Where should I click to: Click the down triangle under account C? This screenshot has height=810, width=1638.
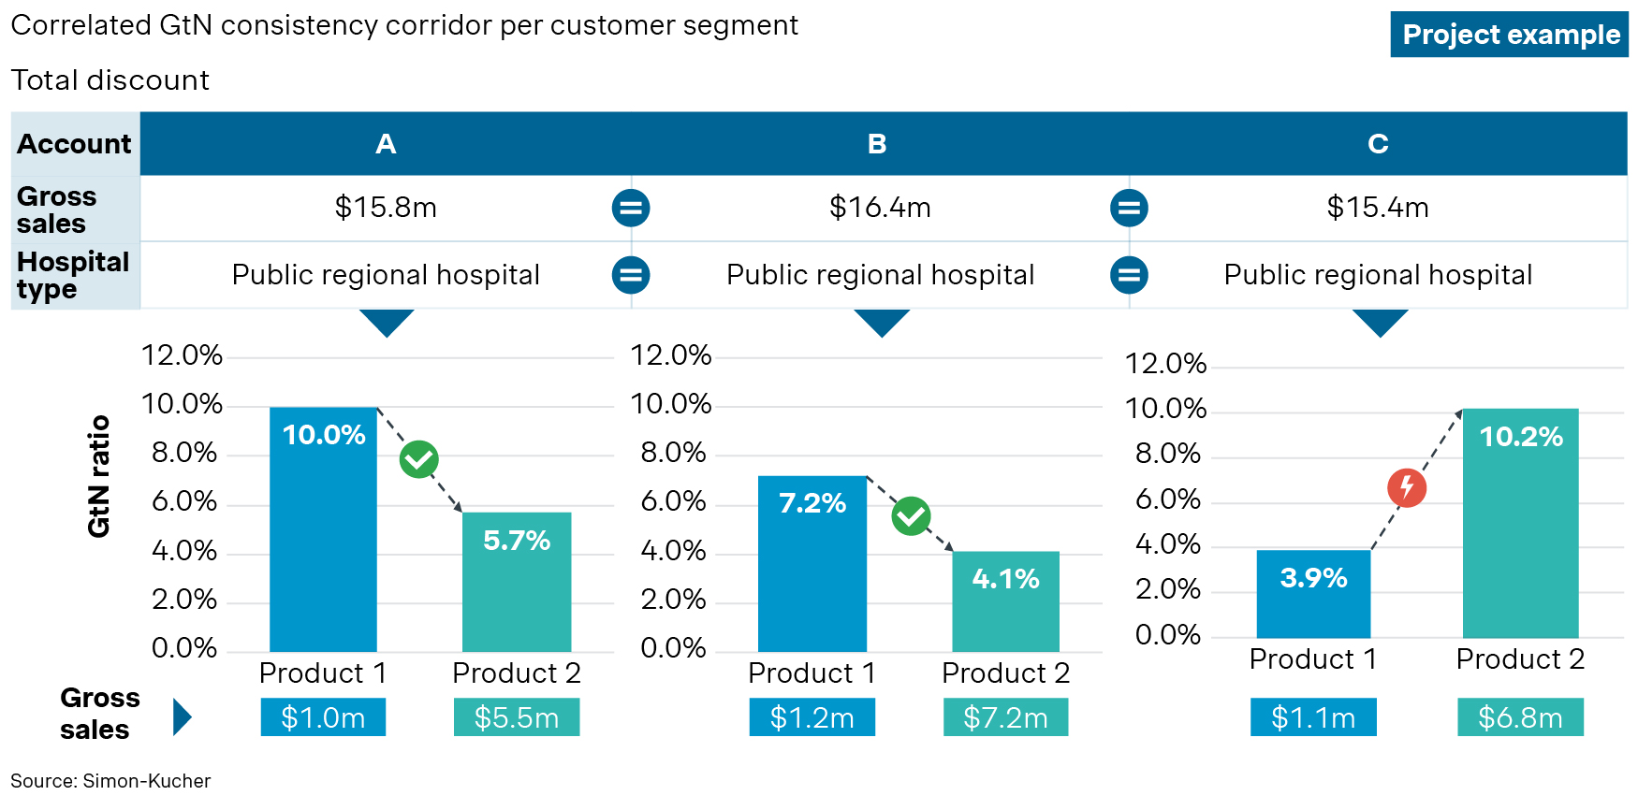point(1380,323)
